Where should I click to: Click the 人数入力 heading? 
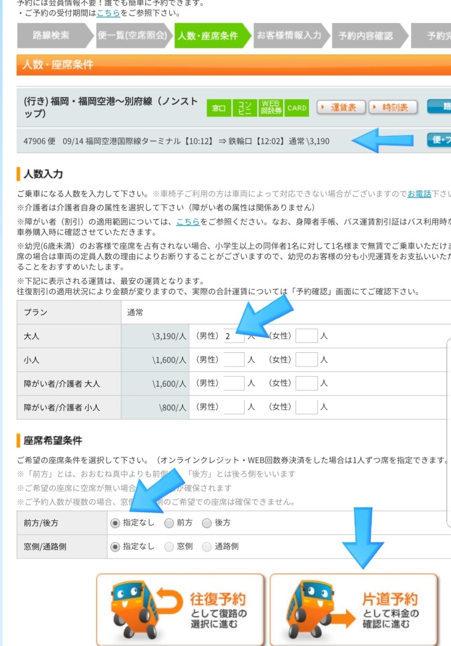point(43,174)
